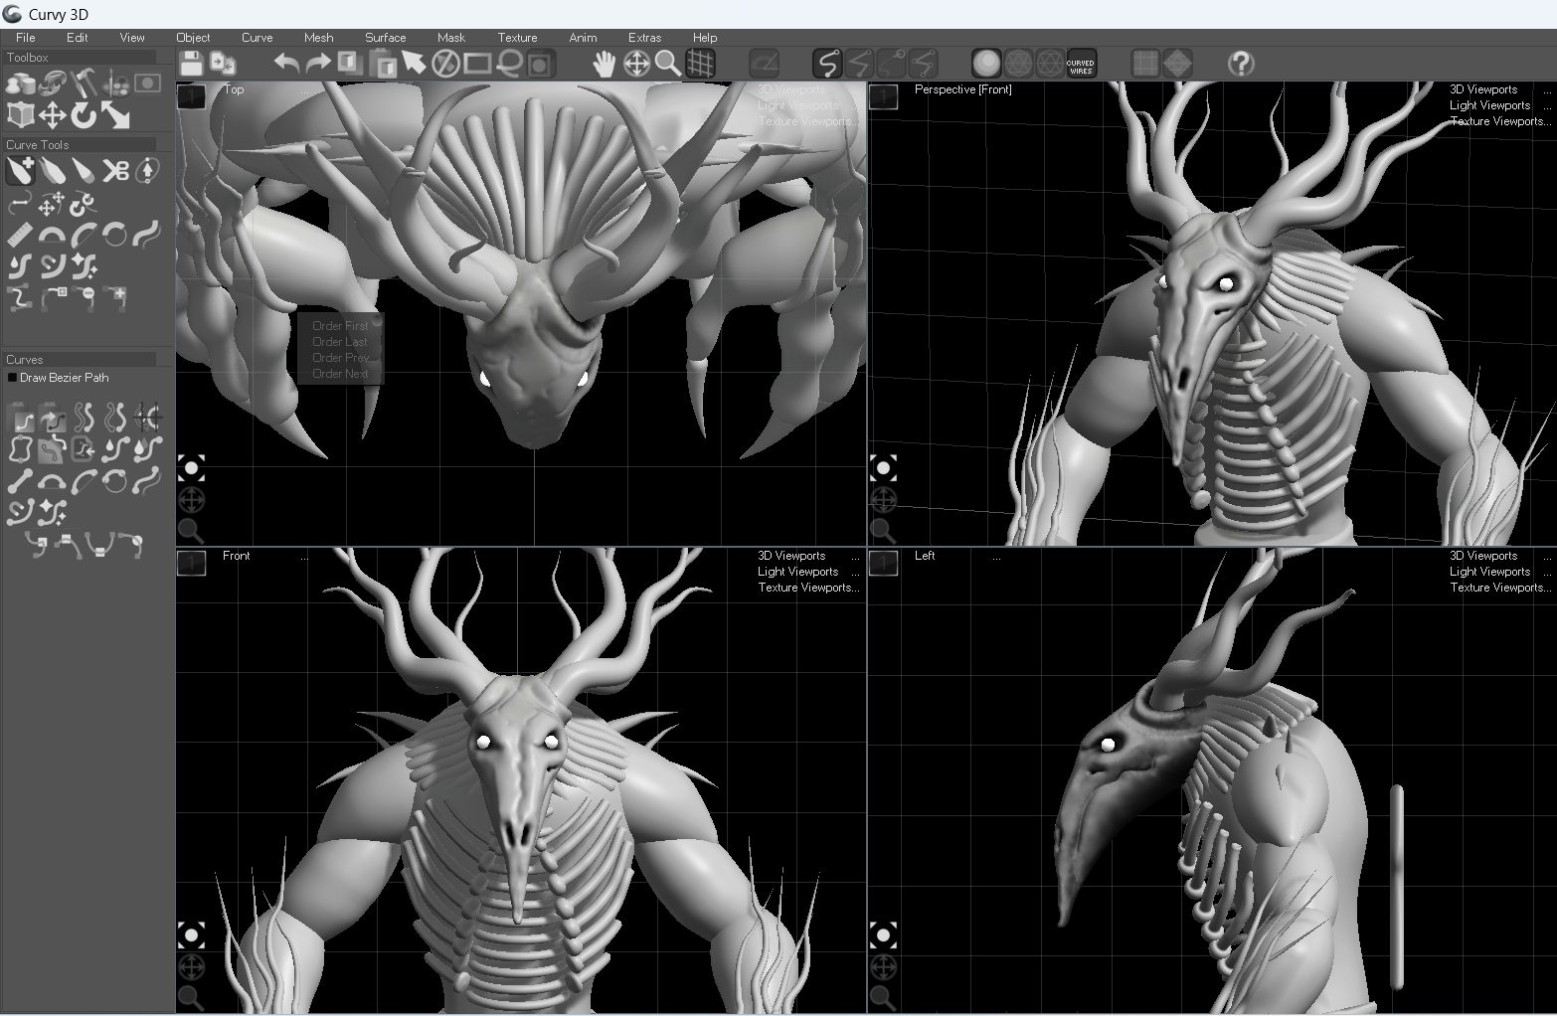The height and width of the screenshot is (1016, 1557).
Task: Open the File menu
Action: click(x=26, y=38)
